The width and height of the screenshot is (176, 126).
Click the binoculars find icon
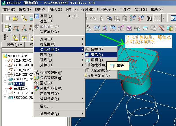149,18
